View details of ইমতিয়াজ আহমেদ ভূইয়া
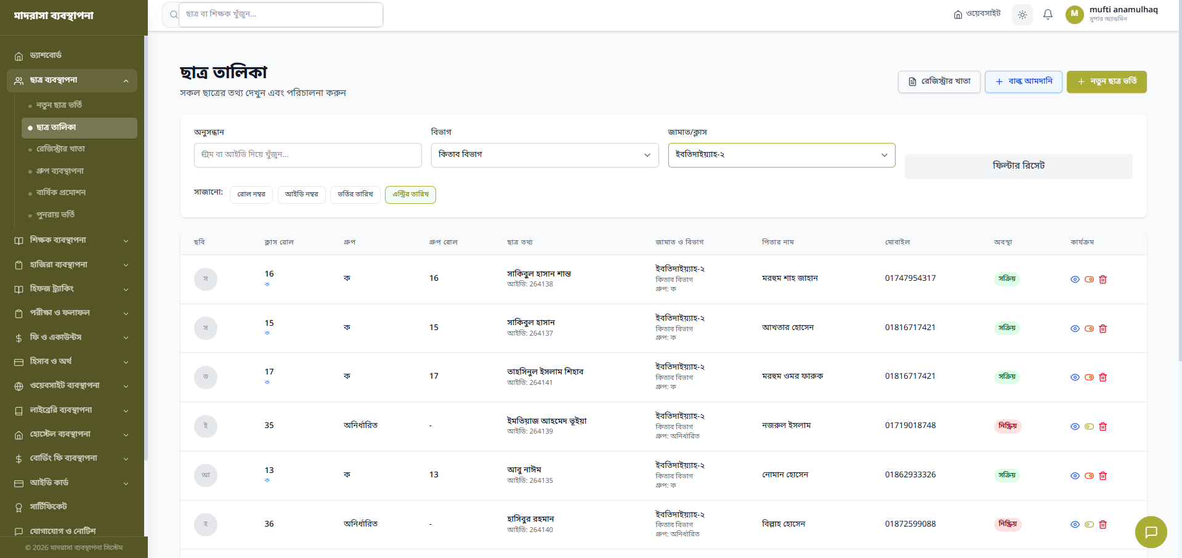 click(x=1075, y=427)
